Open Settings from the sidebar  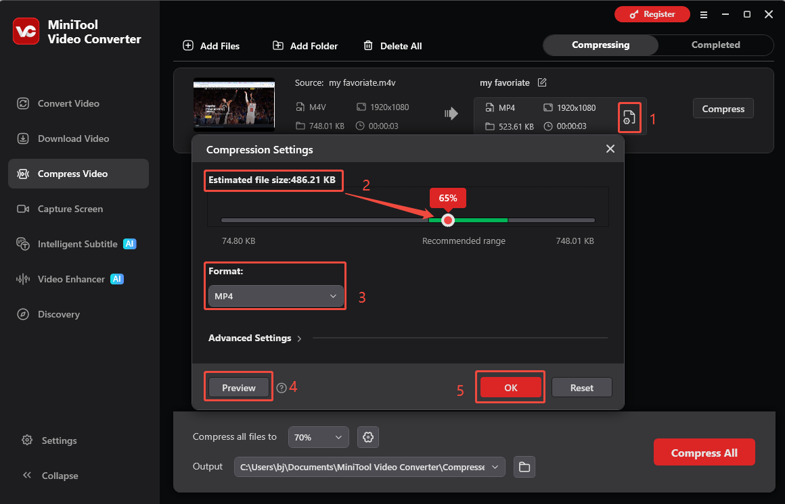coord(49,440)
